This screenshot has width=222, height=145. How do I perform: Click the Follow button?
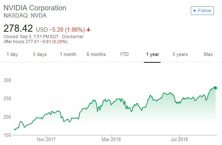[x=202, y=11]
